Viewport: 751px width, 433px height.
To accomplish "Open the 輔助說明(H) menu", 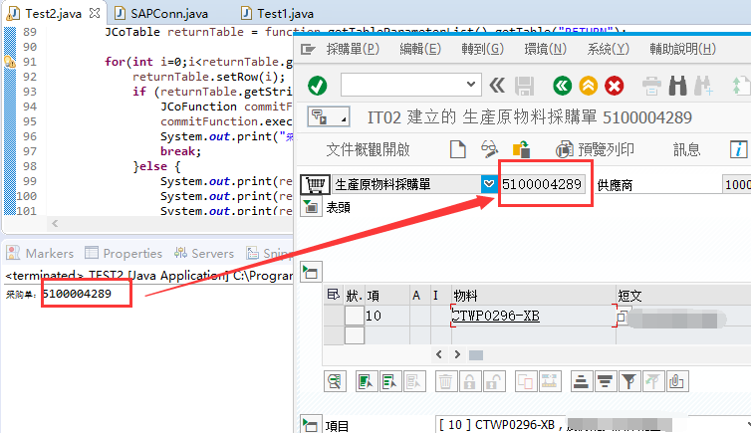I will [x=682, y=49].
